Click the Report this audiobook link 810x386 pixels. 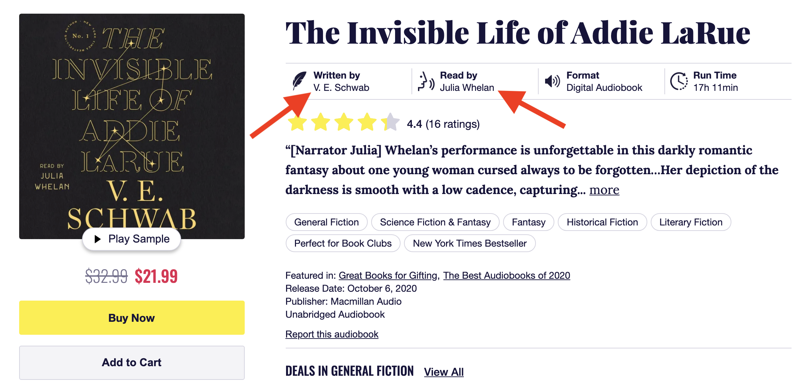pos(332,334)
